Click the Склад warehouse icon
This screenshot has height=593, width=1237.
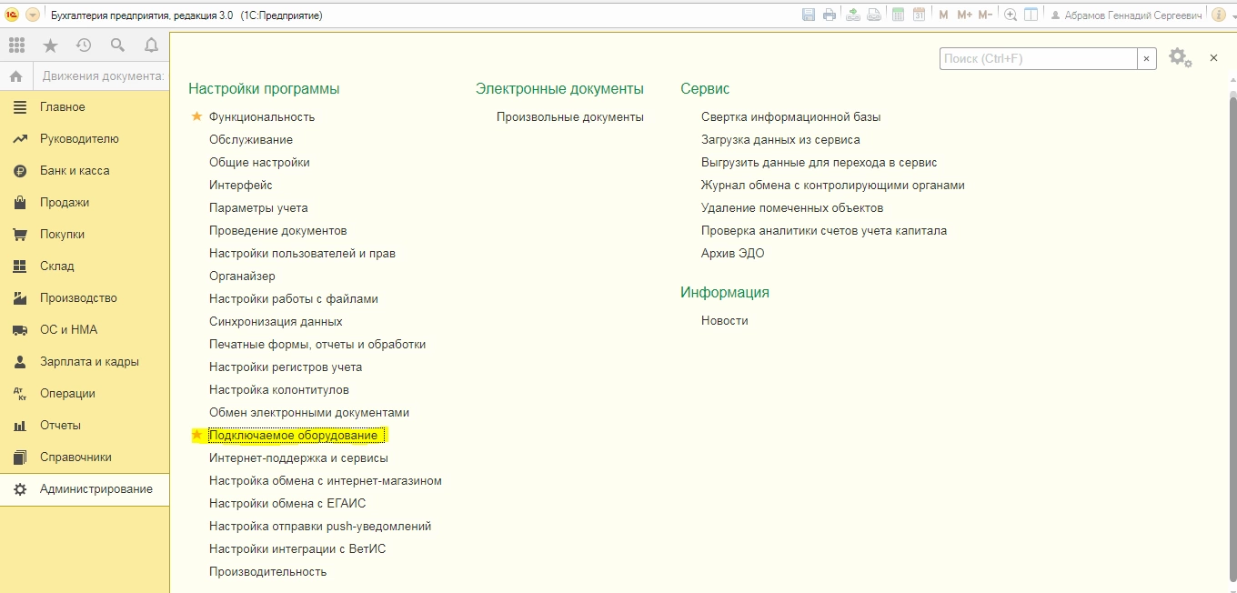pos(19,266)
